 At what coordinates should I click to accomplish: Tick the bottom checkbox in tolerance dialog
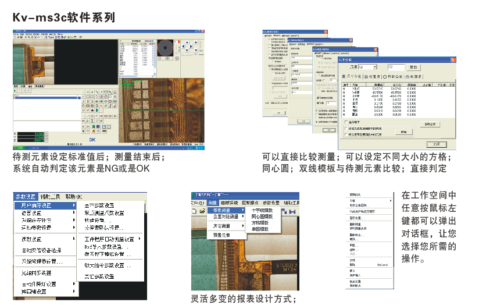point(346,134)
